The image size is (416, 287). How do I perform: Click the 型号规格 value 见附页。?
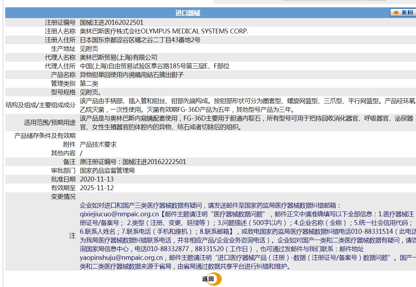(91, 92)
